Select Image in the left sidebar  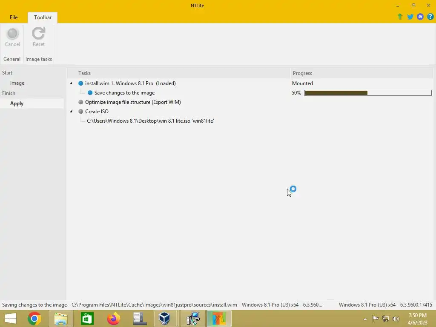pyautogui.click(x=17, y=83)
